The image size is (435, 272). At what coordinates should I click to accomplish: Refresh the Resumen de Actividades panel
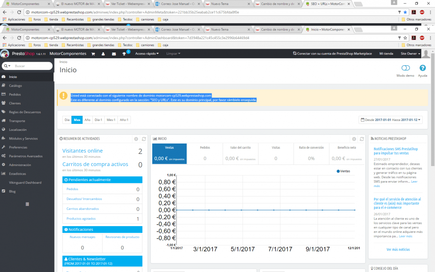(x=144, y=139)
